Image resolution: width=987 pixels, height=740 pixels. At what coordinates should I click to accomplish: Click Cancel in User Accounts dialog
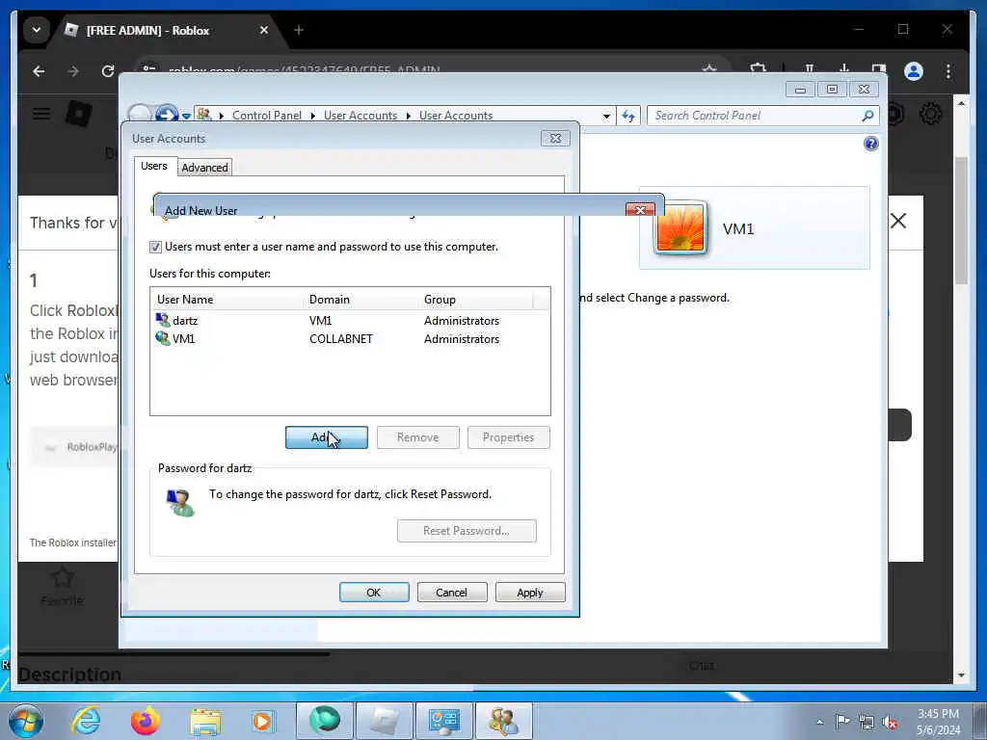click(x=452, y=593)
